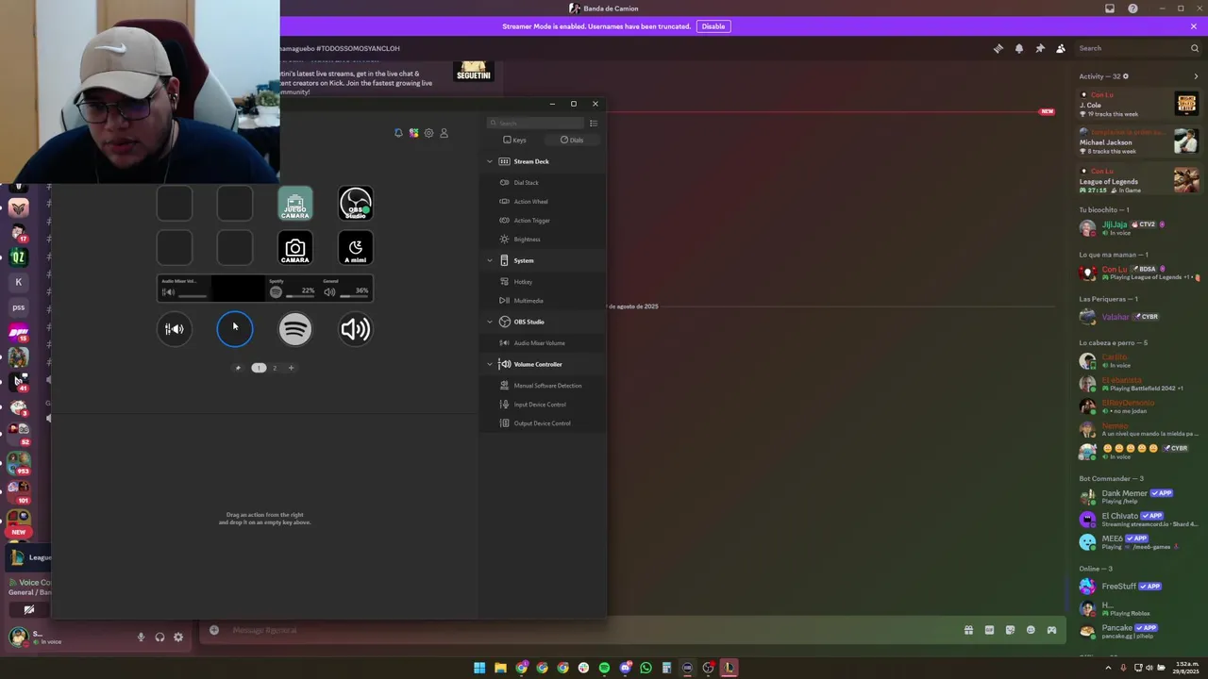
Task: Open the League of Legends activity card
Action: (1139, 180)
